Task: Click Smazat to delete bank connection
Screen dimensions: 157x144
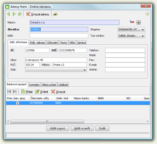Action: [58, 92]
